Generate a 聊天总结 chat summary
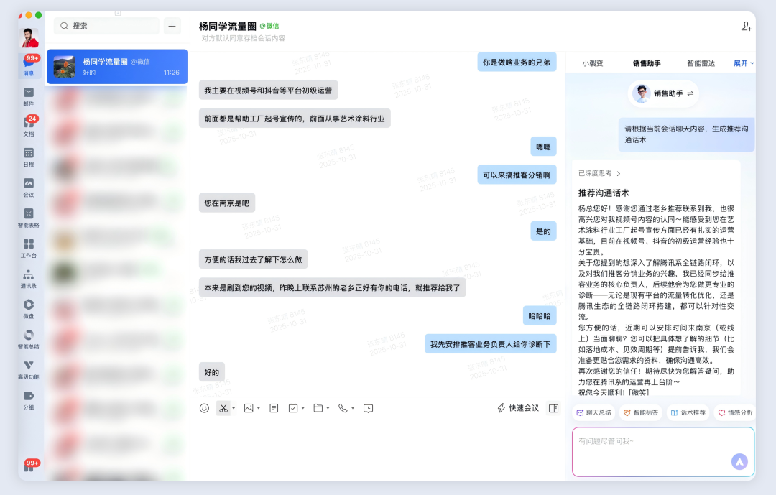Screen dimensions: 776x495 tap(592, 412)
